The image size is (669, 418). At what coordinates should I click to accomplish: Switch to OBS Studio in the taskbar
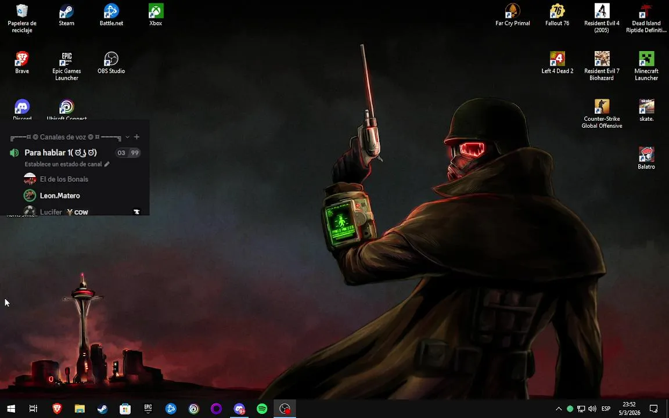click(x=285, y=409)
